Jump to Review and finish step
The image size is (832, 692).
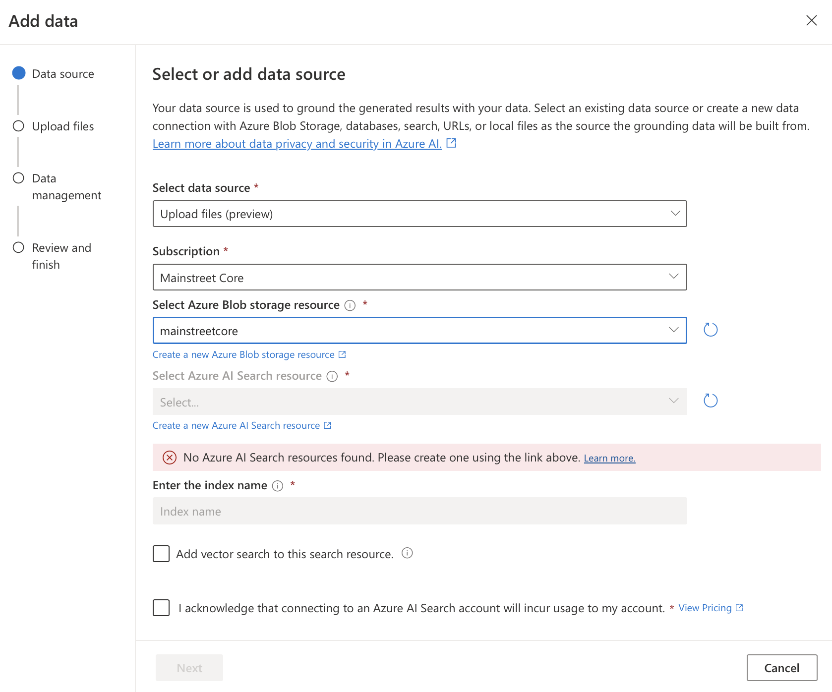pyautogui.click(x=18, y=247)
